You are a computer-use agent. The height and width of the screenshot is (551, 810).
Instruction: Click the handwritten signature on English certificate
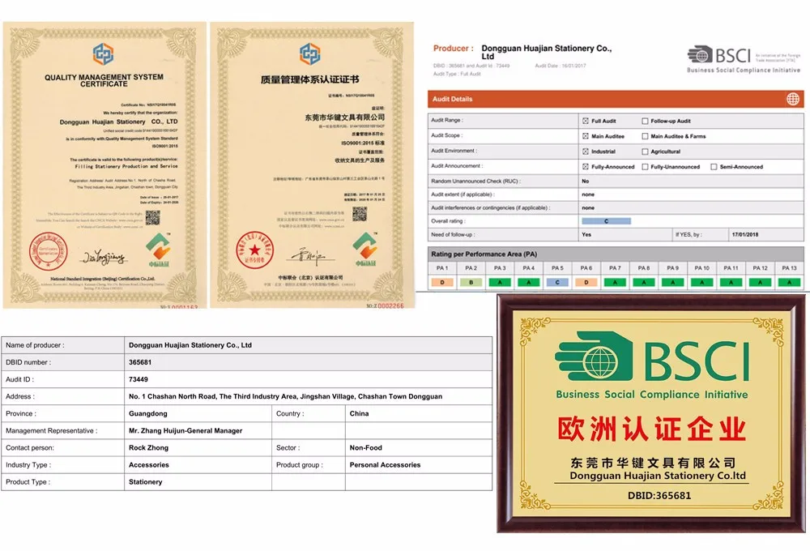104,256
